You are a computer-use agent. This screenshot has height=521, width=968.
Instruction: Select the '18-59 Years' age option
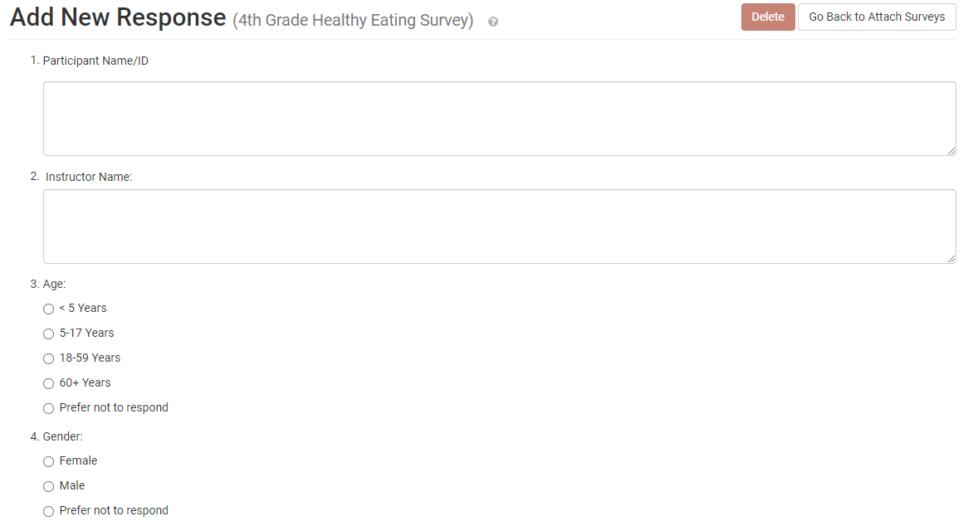click(48, 358)
